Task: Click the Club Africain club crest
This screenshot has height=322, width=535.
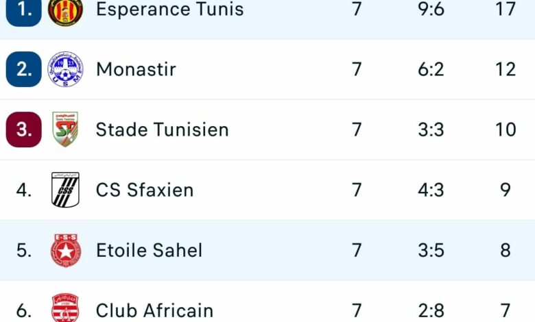Action: pos(65,308)
